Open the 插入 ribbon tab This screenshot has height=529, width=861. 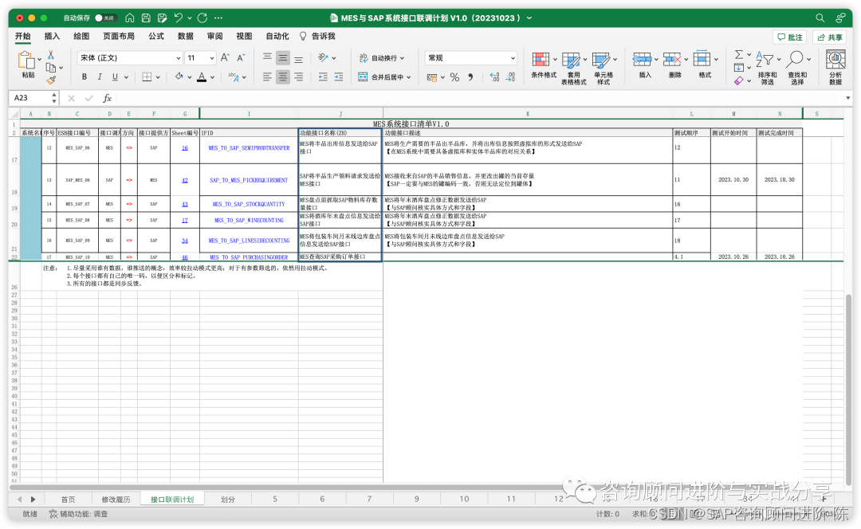52,36
